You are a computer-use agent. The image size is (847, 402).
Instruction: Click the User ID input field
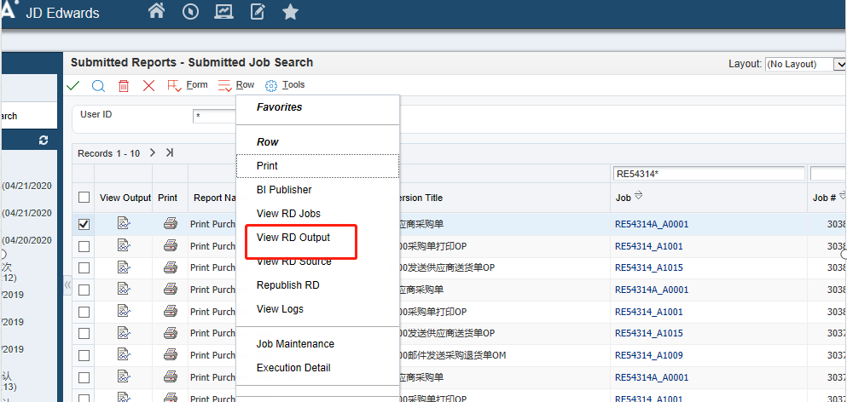click(214, 116)
